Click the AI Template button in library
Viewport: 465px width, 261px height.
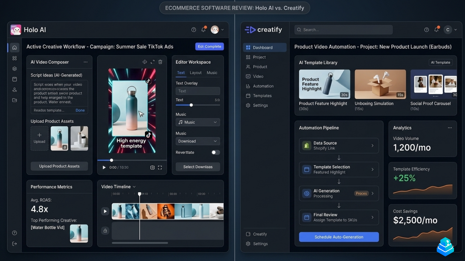441,62
